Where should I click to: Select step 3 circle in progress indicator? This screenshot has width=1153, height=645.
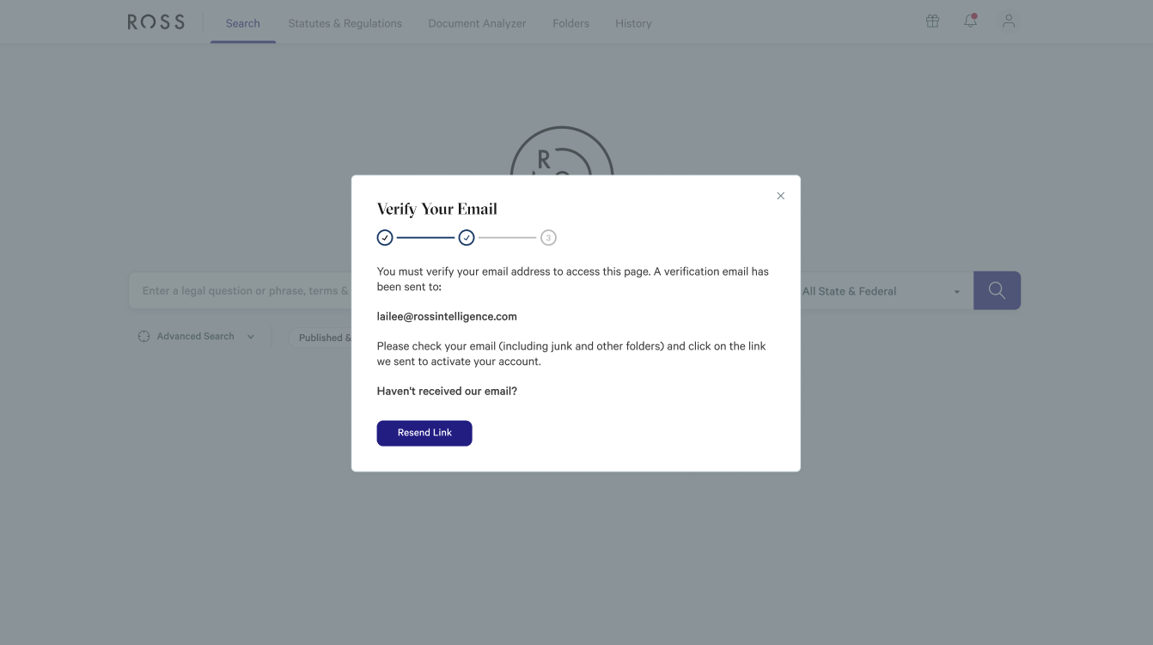click(x=548, y=238)
